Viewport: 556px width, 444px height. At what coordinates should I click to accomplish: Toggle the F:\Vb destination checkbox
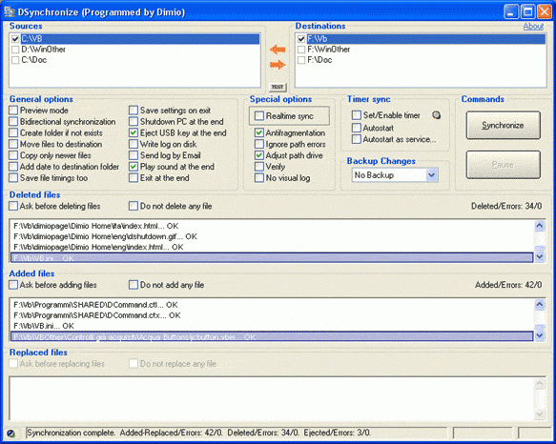301,39
